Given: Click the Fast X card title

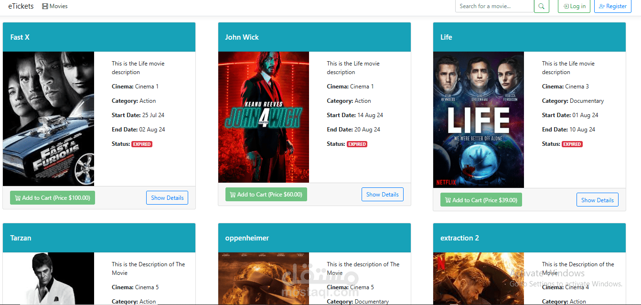Looking at the screenshot, I should pyautogui.click(x=20, y=37).
